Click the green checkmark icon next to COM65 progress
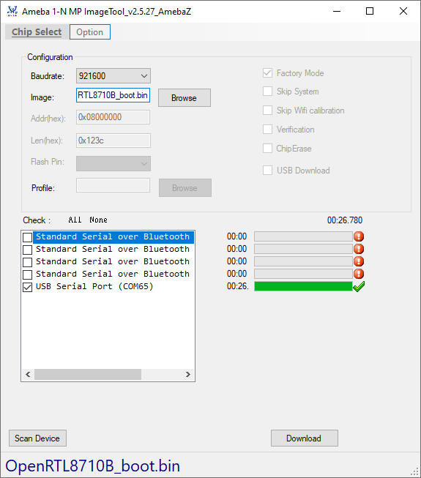 click(359, 286)
